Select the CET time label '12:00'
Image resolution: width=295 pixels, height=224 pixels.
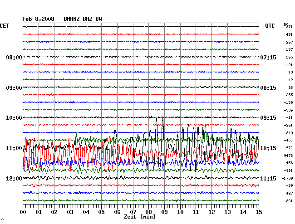[x=14, y=178]
